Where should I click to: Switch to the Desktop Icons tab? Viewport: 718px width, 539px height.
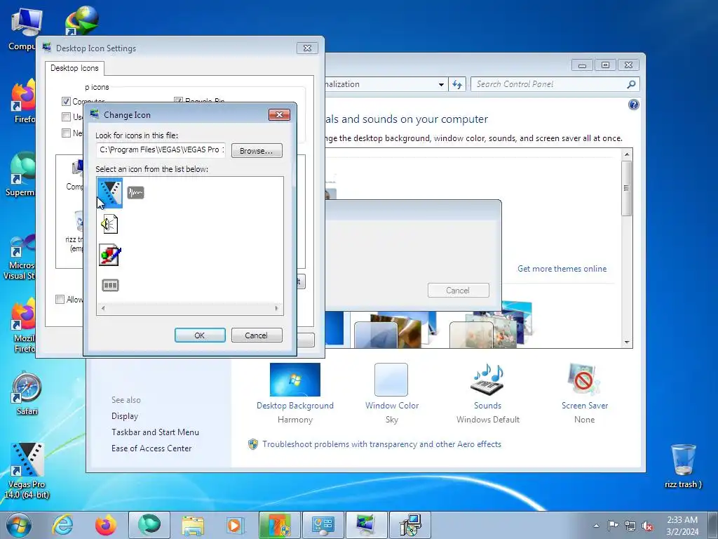(x=74, y=68)
